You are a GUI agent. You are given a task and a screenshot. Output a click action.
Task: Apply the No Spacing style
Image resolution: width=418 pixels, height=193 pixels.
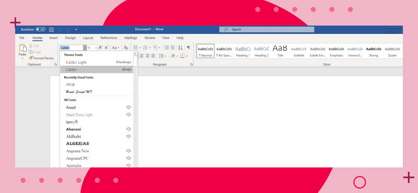[x=224, y=51]
